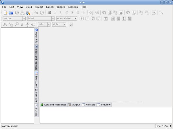Viewport: 173px width, 129px height.
Task: Toggle italic text formatting
Action: pos(87,18)
